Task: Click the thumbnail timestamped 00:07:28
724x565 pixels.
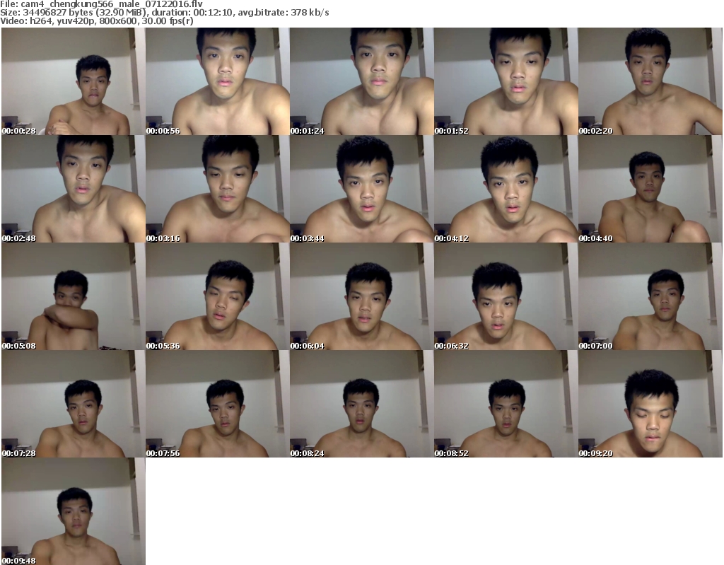Action: (x=74, y=404)
